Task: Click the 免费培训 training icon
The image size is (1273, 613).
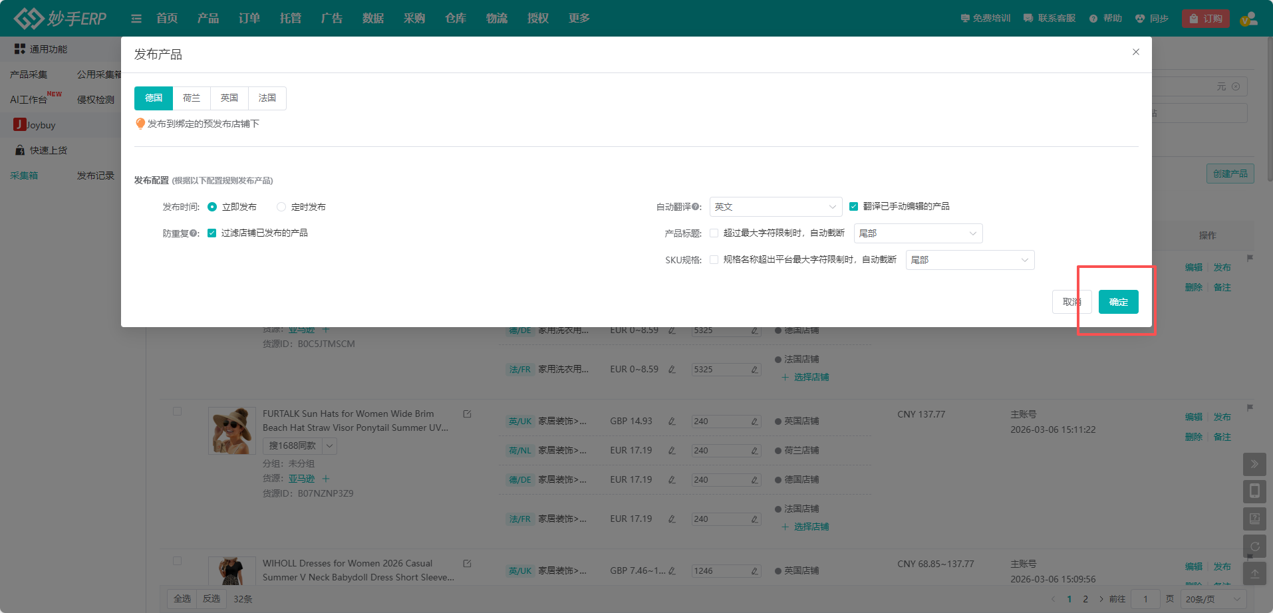Action: coord(965,19)
